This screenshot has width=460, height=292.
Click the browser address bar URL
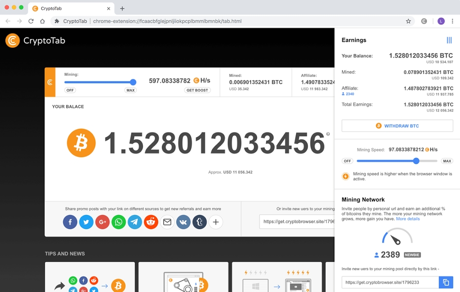tap(167, 21)
